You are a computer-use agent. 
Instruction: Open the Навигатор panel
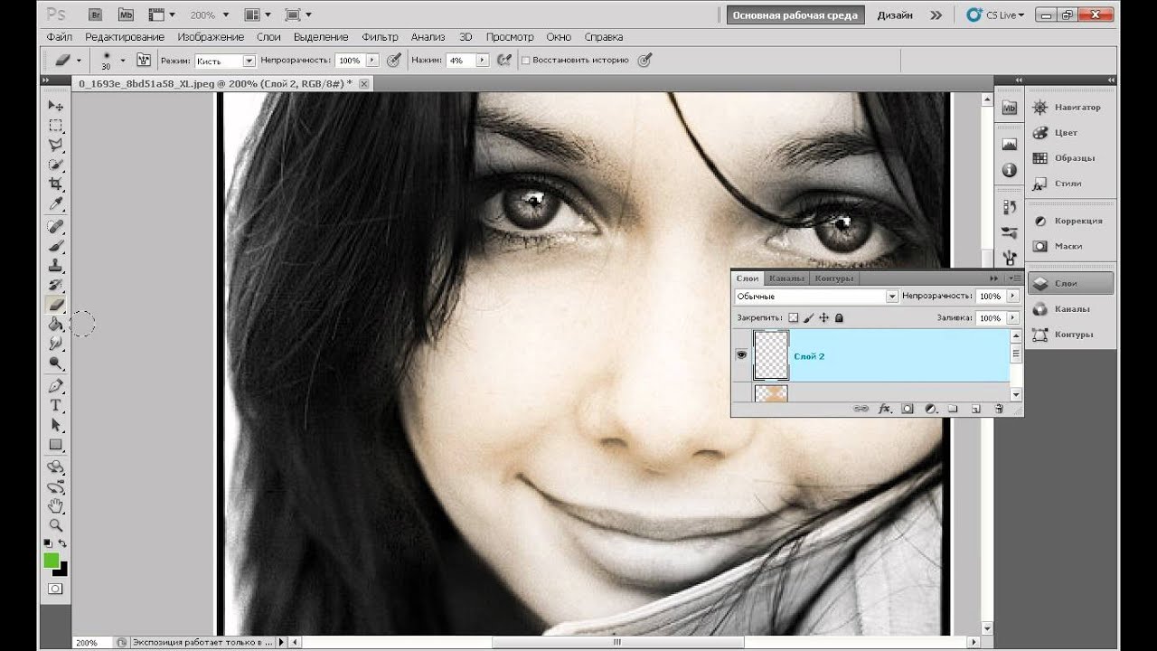tap(1070, 107)
